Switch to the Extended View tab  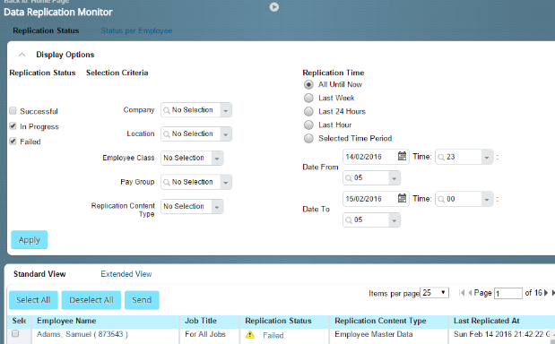tap(126, 274)
